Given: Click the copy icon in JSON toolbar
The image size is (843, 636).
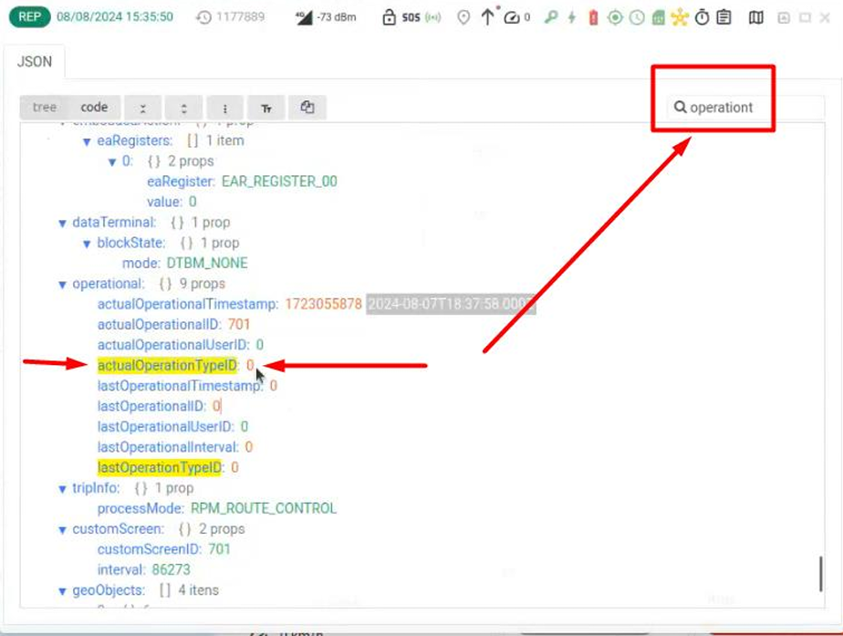Looking at the screenshot, I should [307, 108].
